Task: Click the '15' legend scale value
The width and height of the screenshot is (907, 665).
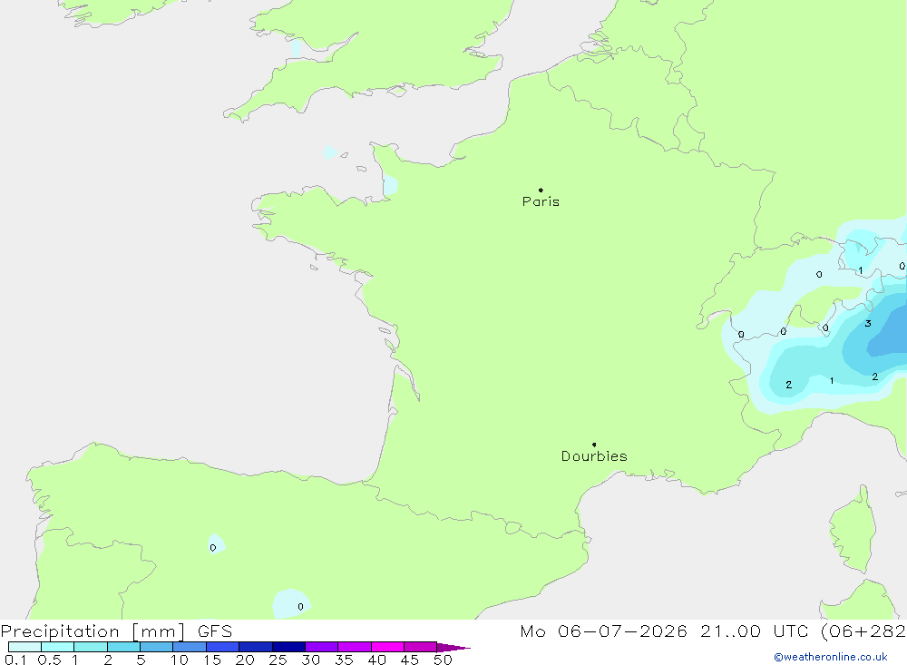Action: coord(212,660)
